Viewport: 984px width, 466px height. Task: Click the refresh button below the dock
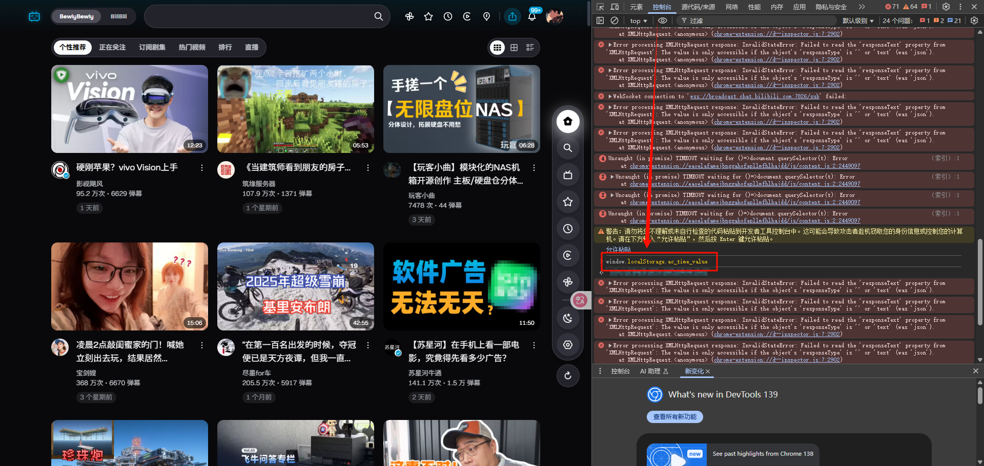click(x=568, y=376)
